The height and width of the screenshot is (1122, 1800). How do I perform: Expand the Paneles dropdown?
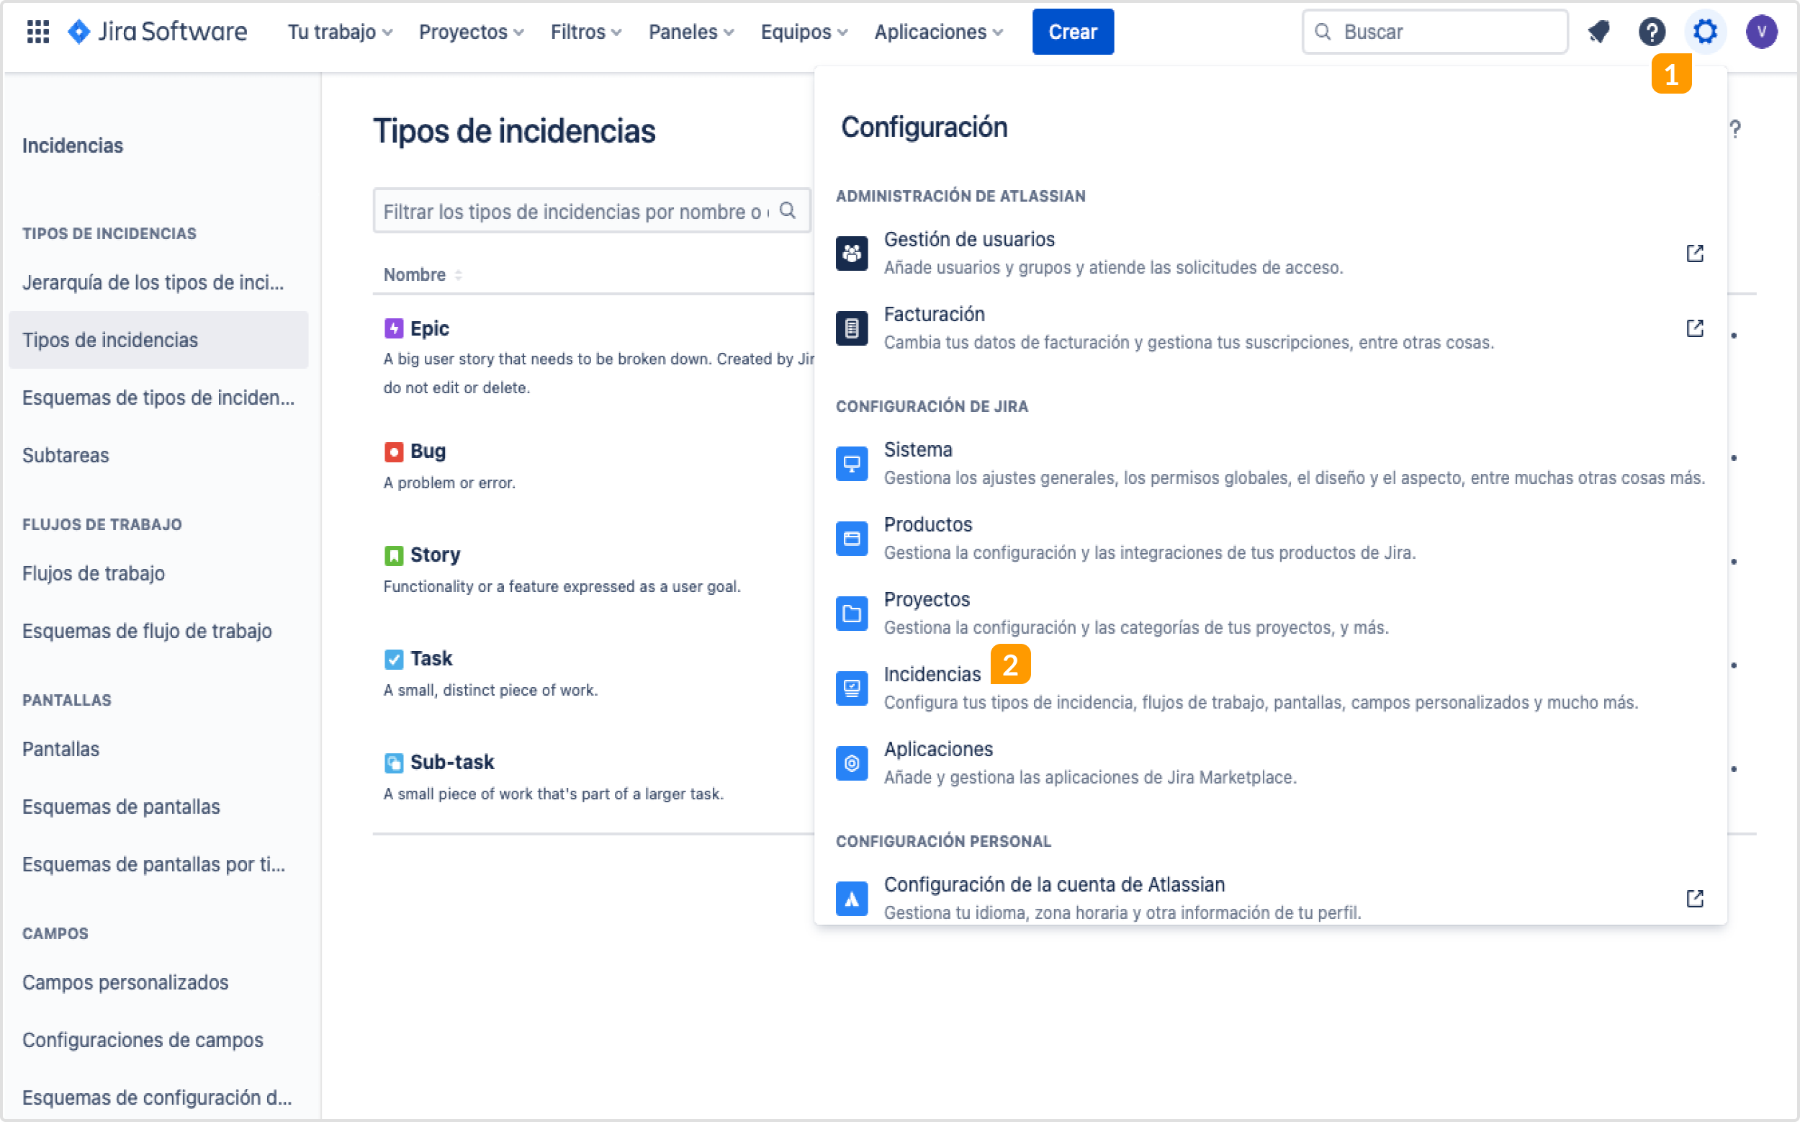pyautogui.click(x=690, y=32)
